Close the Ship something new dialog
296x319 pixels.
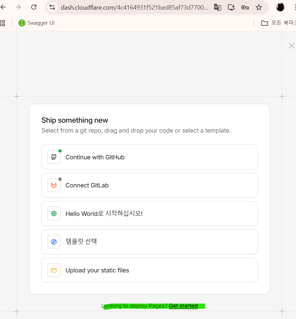pyautogui.click(x=292, y=46)
